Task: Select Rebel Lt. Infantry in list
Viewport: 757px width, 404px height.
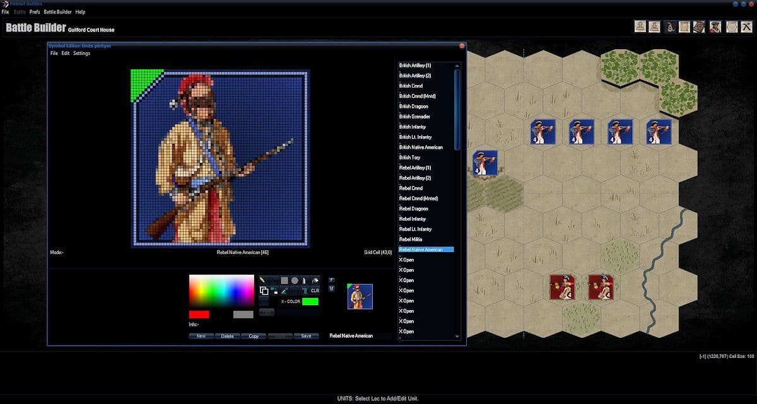Action: click(x=415, y=229)
